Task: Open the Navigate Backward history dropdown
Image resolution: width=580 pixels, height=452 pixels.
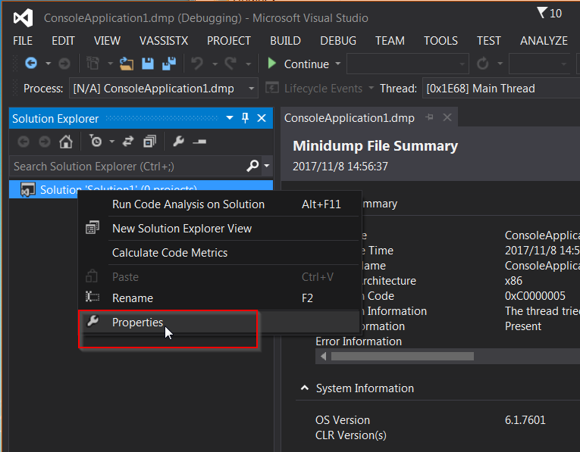Action: (x=48, y=64)
